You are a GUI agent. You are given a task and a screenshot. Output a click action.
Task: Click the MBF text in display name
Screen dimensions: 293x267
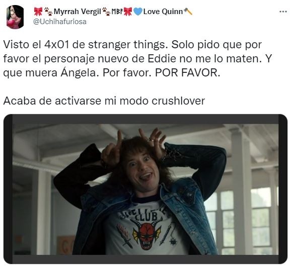[117, 12]
